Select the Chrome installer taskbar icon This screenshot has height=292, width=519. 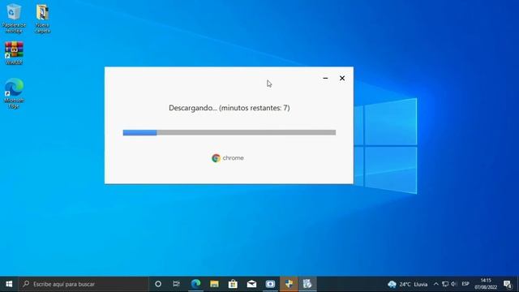(x=307, y=284)
